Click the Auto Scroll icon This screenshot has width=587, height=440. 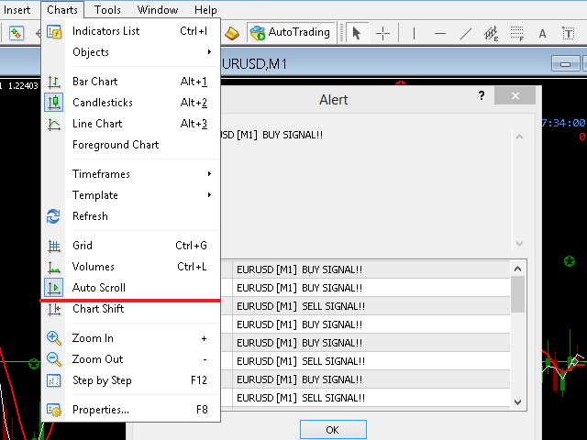(54, 288)
